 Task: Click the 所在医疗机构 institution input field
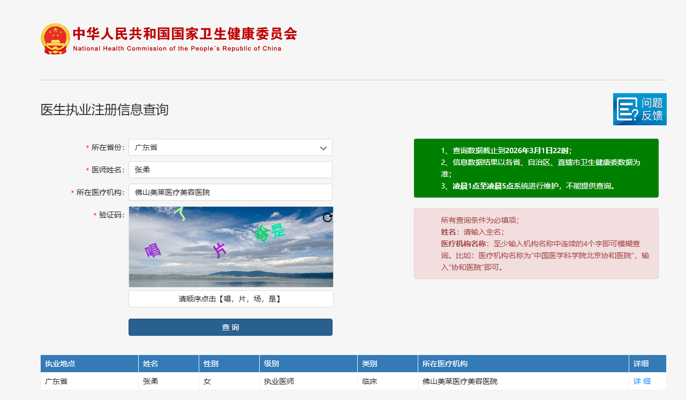tap(230, 192)
